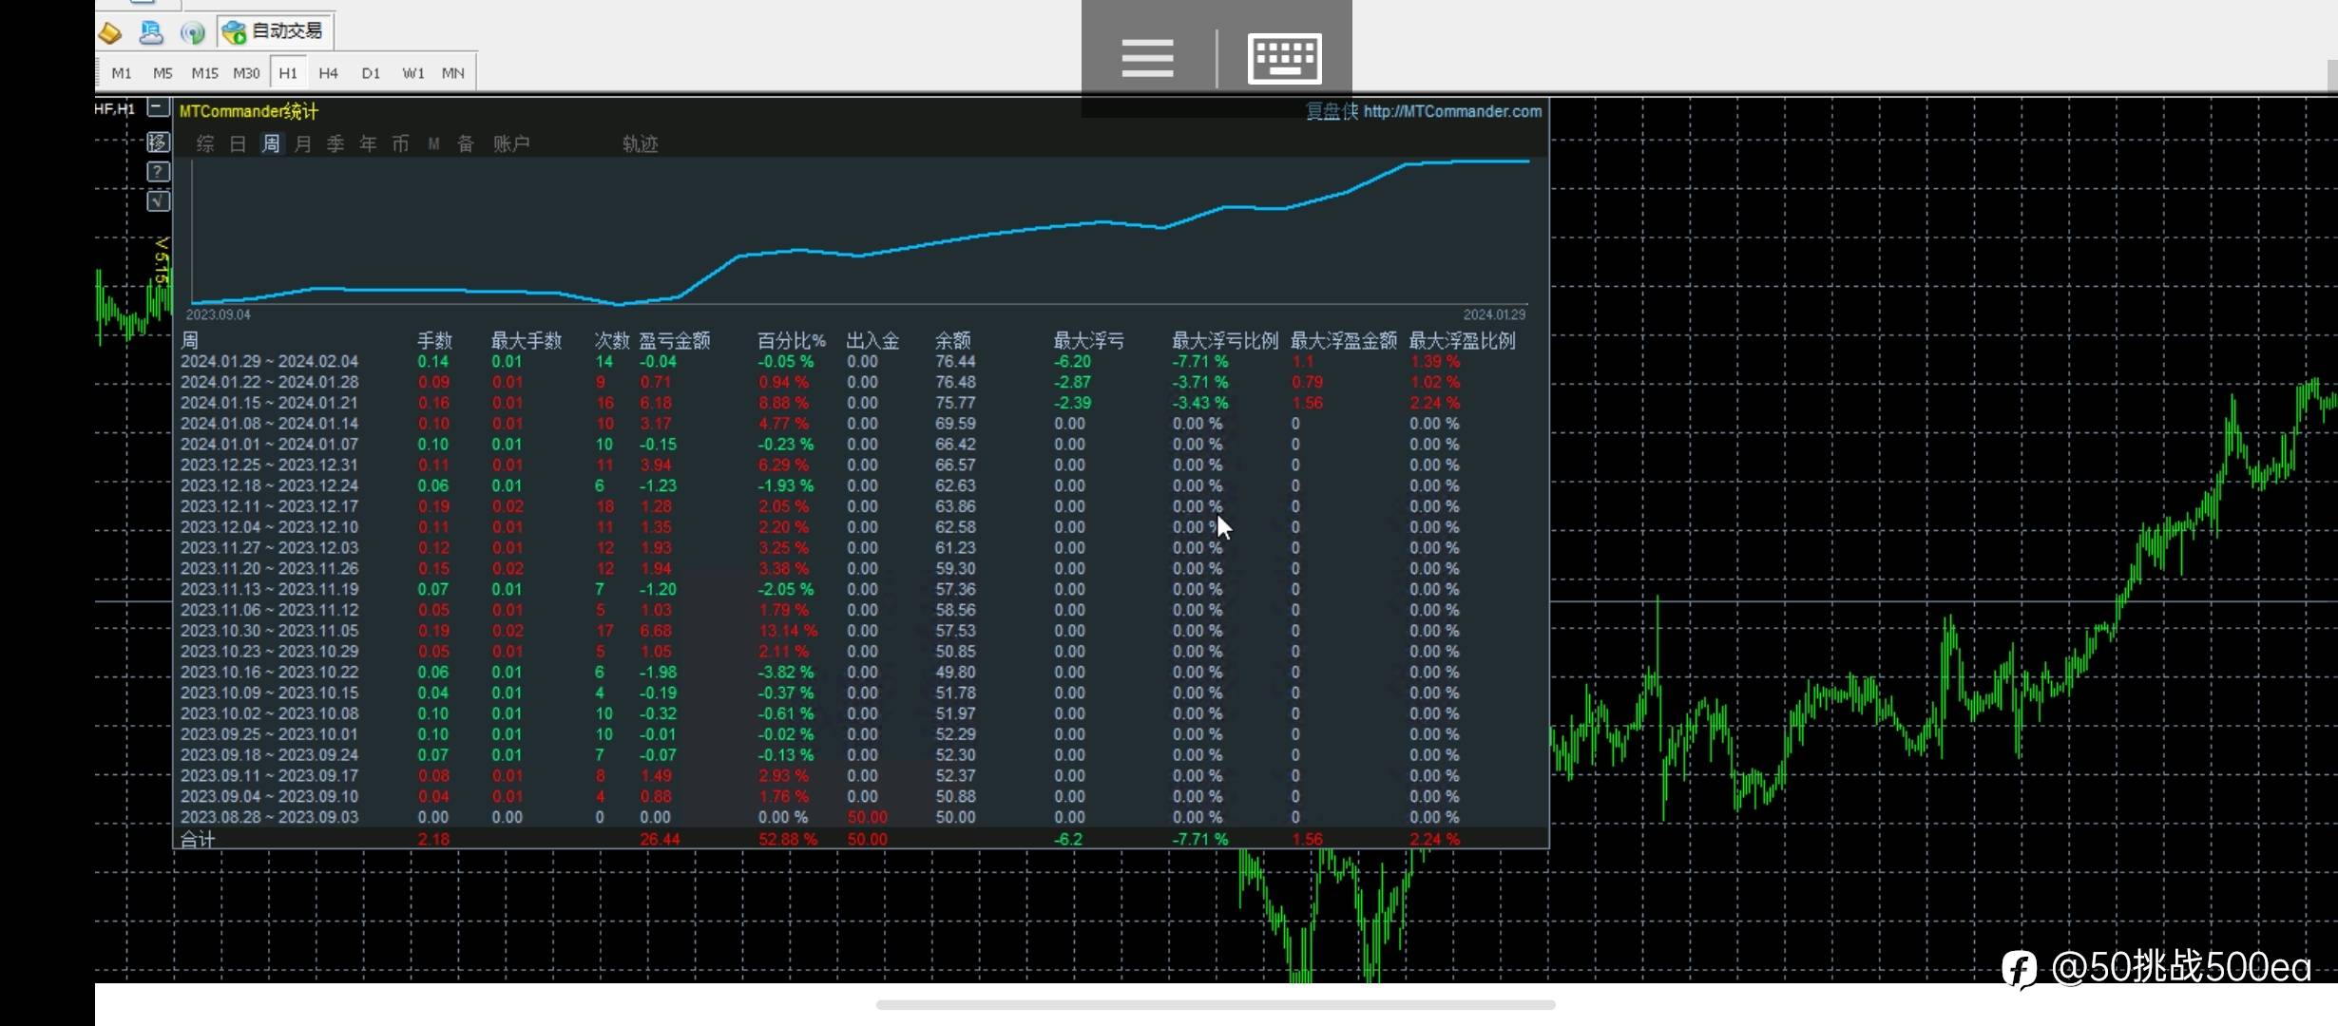Switch chart to H4 timeframe
The image size is (2338, 1026).
tap(329, 73)
